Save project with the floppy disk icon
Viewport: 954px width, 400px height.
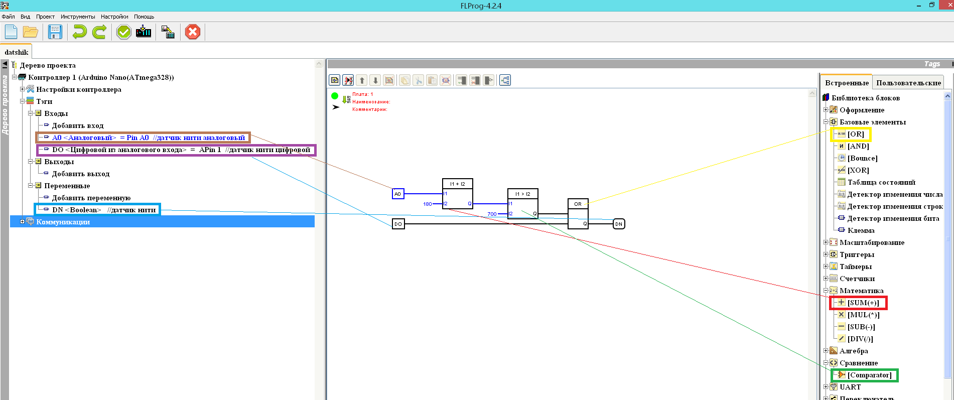pyautogui.click(x=55, y=32)
